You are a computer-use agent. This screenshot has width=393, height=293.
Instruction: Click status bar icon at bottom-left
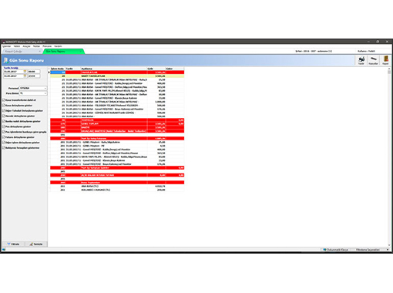click(4, 249)
